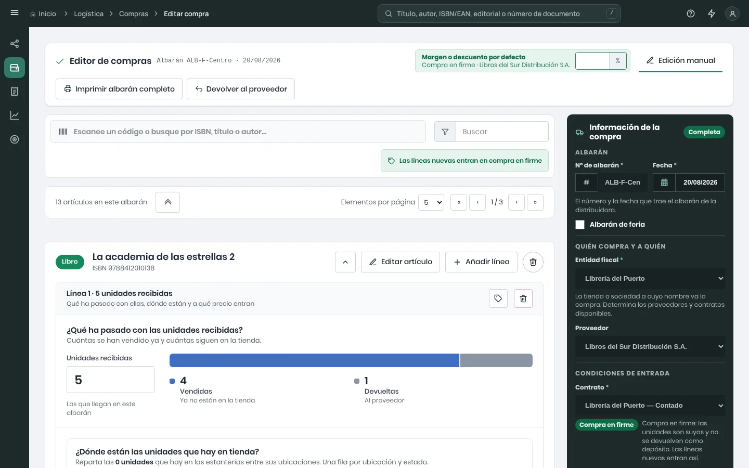This screenshot has width=749, height=468.
Task: Open the Proveedor dropdown
Action: click(650, 347)
